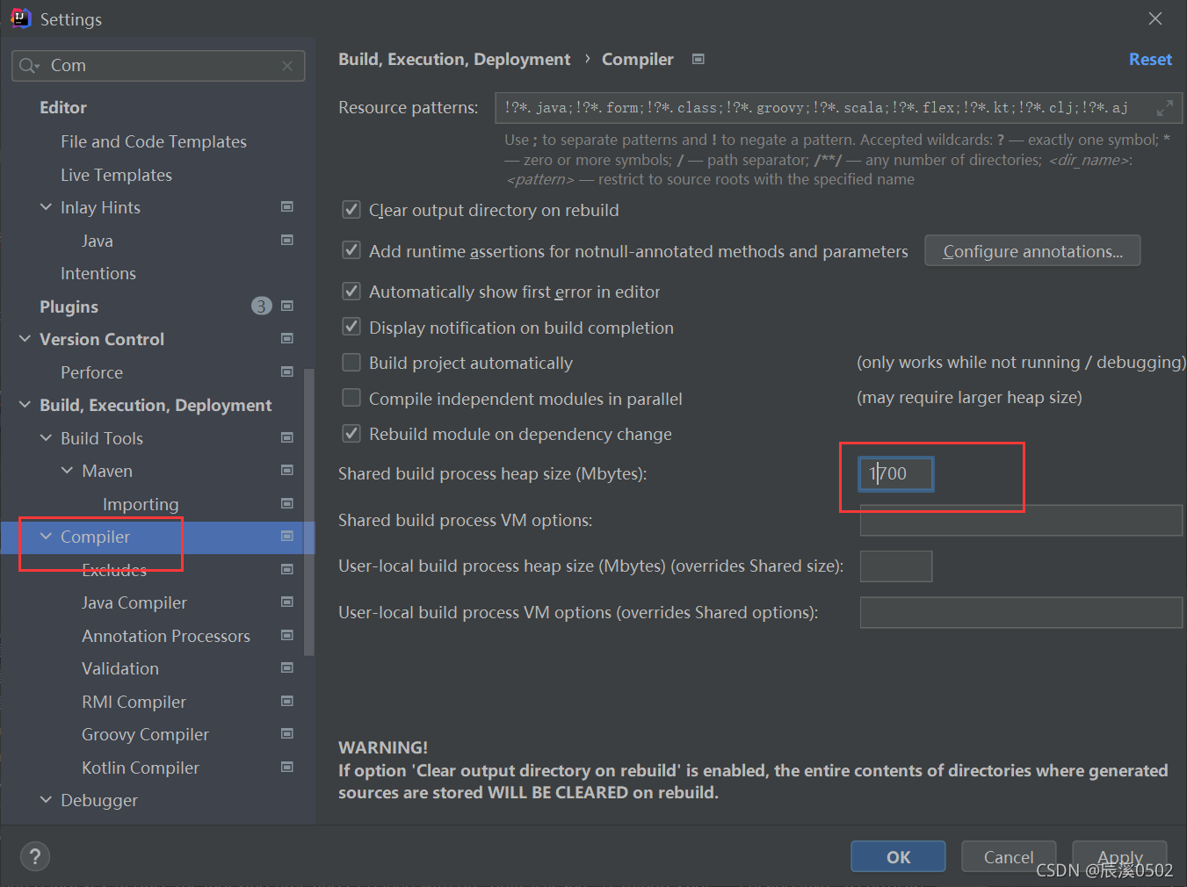This screenshot has width=1187, height=887.
Task: Click project-level icon beside Validation
Action: (x=286, y=667)
